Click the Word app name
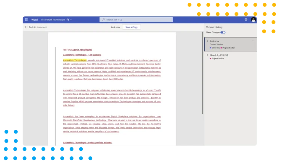Screen dimensions: 289x162 click(35, 19)
